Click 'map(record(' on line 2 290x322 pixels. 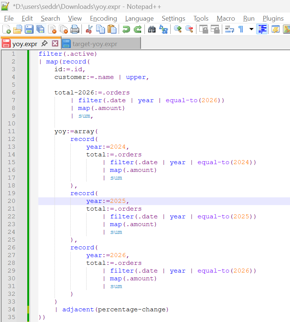click(x=68, y=62)
